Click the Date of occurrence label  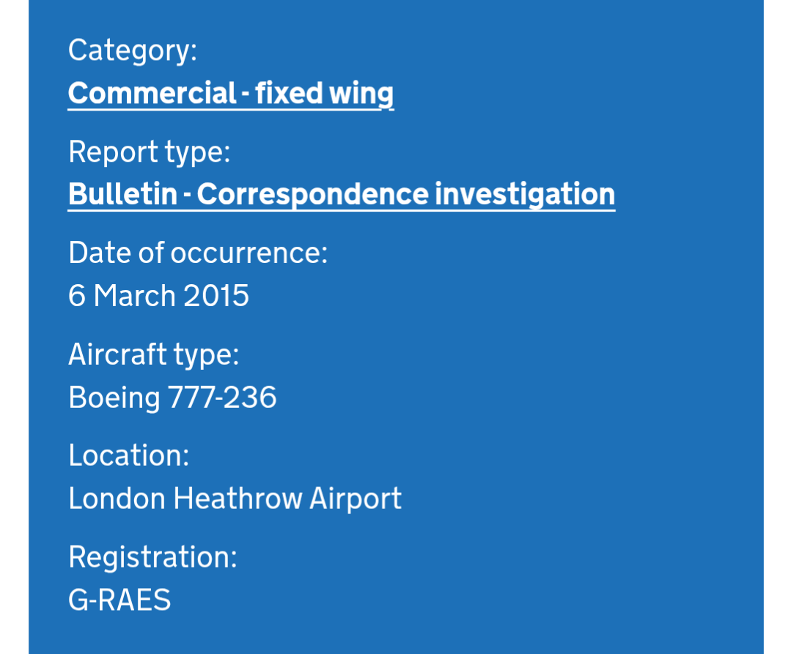[x=198, y=253]
